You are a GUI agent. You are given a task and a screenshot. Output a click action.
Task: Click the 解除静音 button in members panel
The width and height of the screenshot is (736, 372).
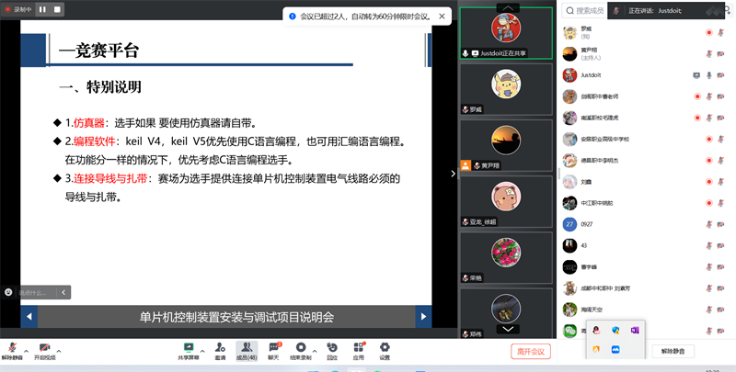coord(673,351)
